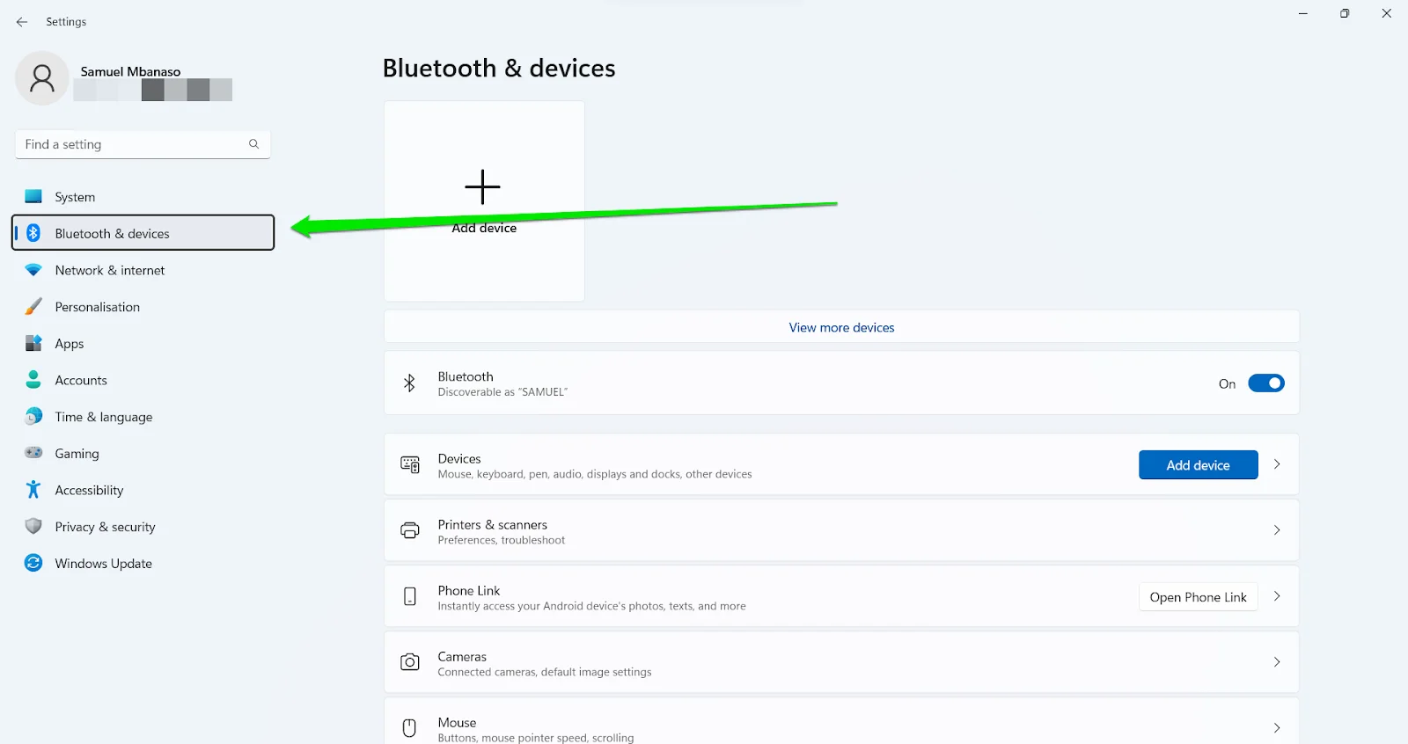
Task: Turn off the Bluetooth toggle
Action: click(x=1266, y=383)
